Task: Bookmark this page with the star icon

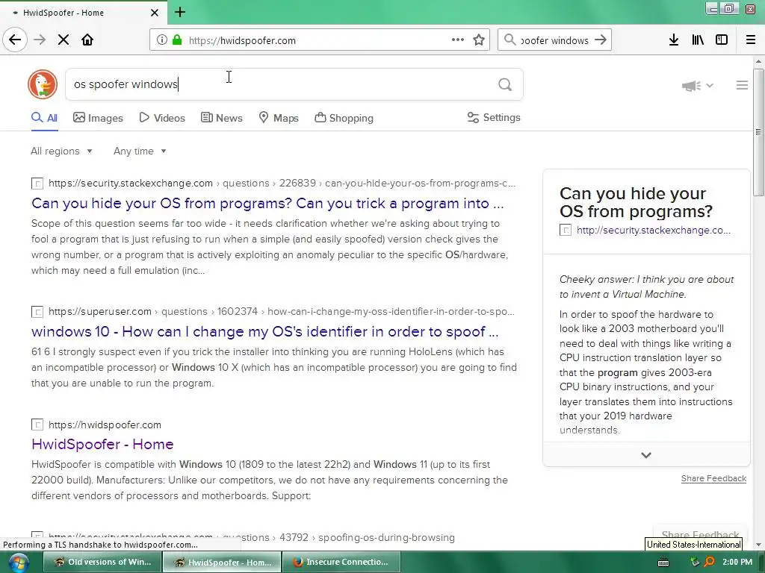Action: click(x=479, y=40)
